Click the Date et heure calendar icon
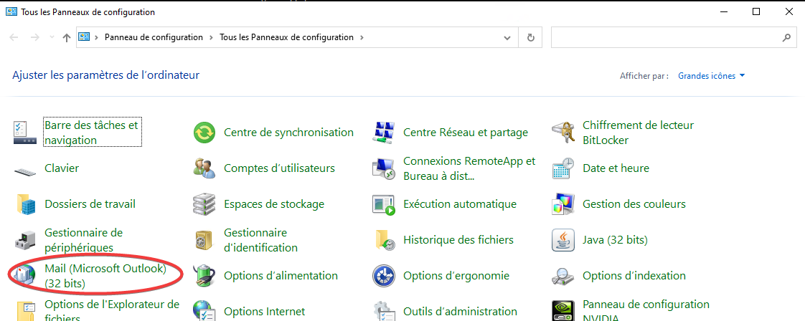 click(563, 168)
